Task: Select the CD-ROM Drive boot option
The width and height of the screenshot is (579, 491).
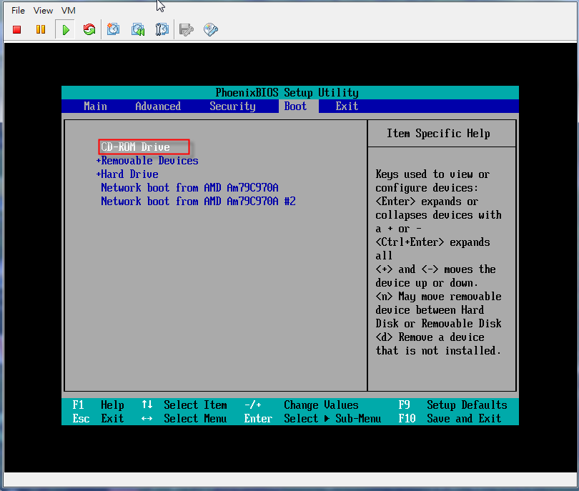Action: [143, 147]
